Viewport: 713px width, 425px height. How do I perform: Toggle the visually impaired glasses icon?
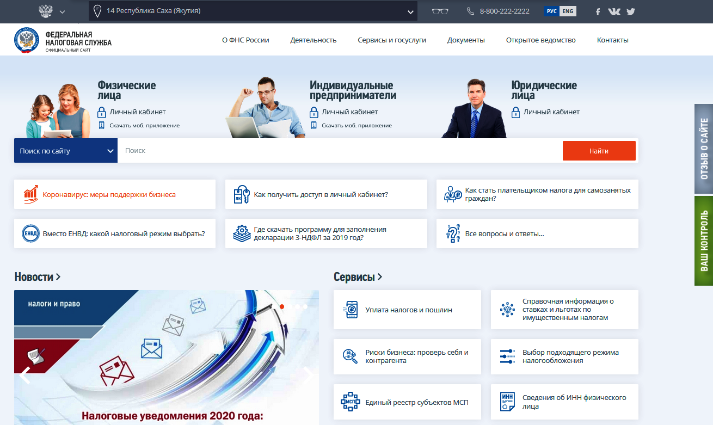click(x=440, y=11)
